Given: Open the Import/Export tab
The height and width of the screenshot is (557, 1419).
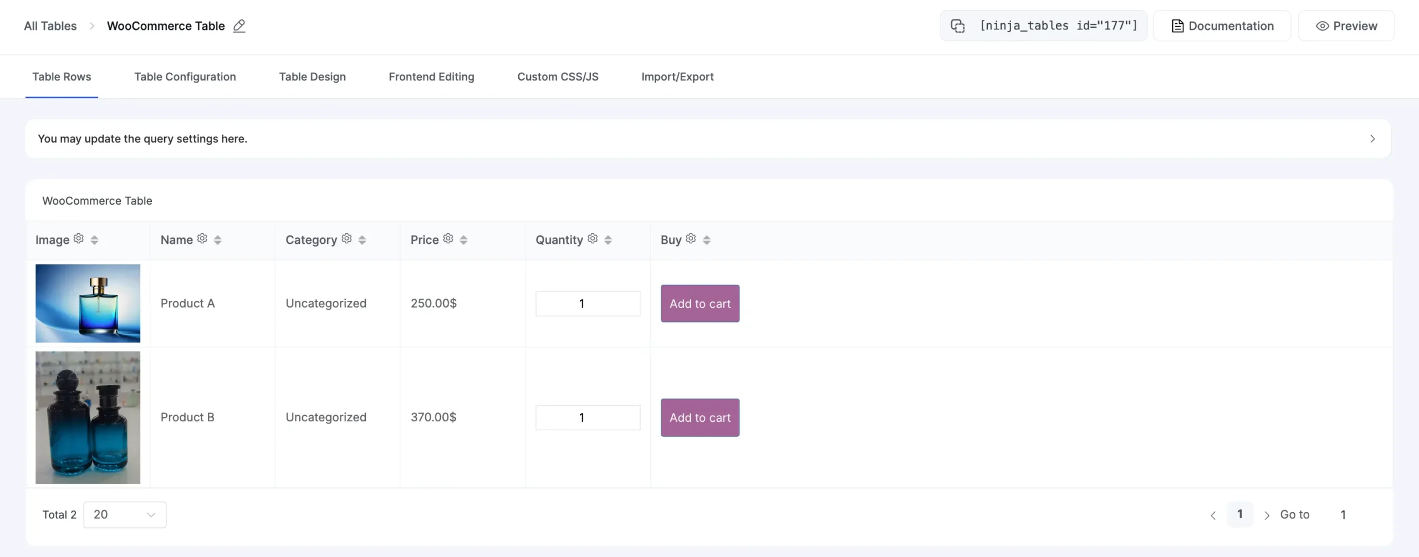Looking at the screenshot, I should click(677, 77).
